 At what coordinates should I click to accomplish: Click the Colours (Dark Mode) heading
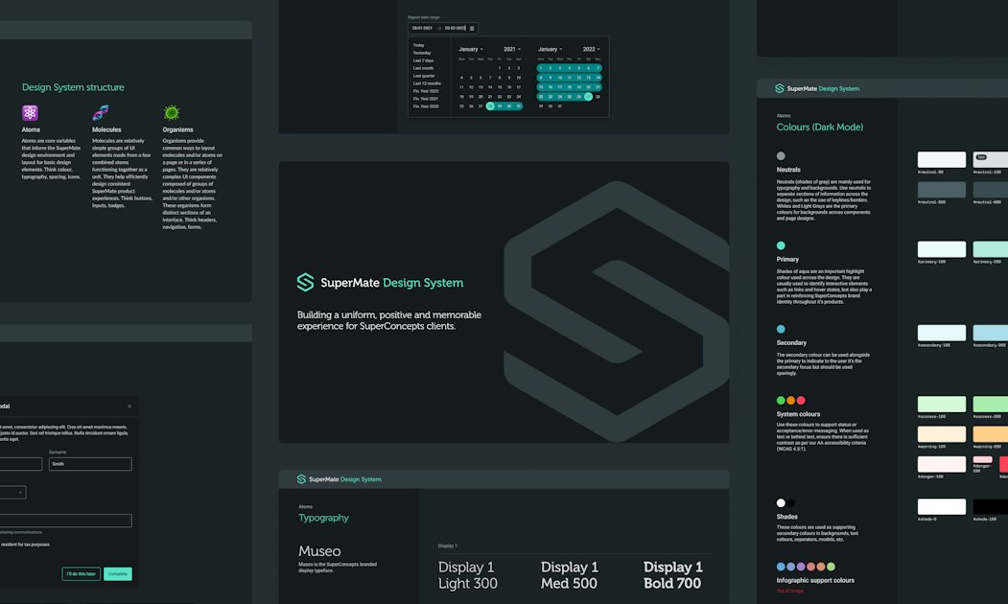(820, 128)
